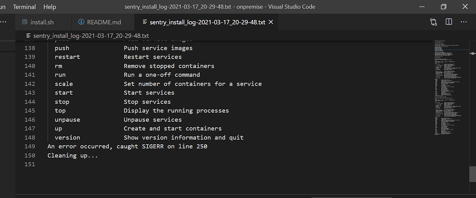Restore down the VS Code window
This screenshot has height=198, width=476.
pos(443,7)
